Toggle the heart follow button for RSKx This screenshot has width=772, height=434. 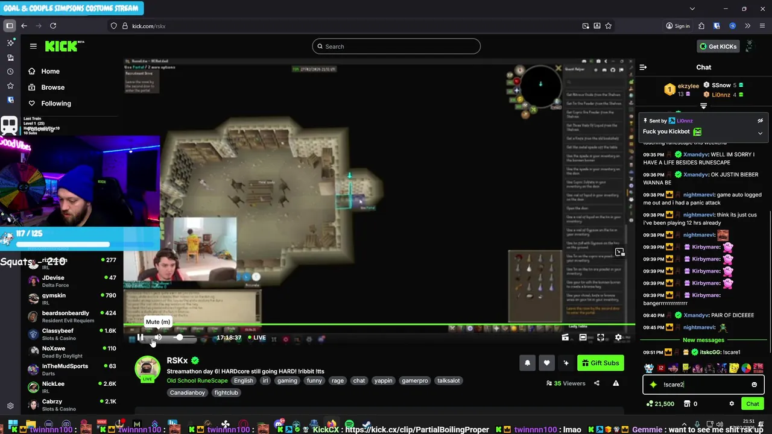tap(546, 363)
